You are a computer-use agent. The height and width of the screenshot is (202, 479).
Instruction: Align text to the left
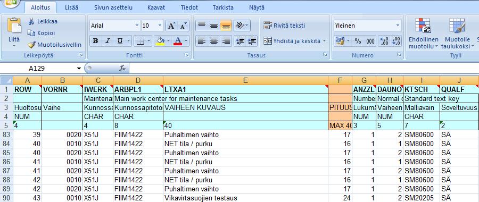pyautogui.click(x=201, y=40)
